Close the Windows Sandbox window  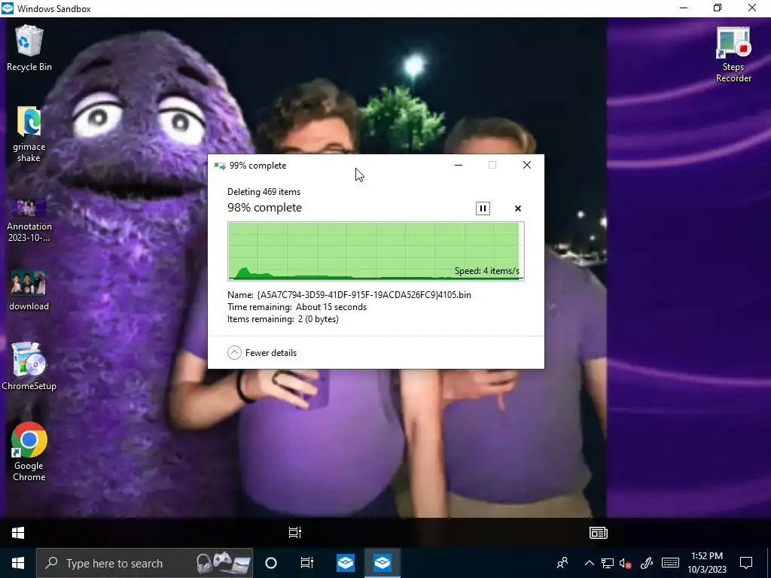click(752, 8)
